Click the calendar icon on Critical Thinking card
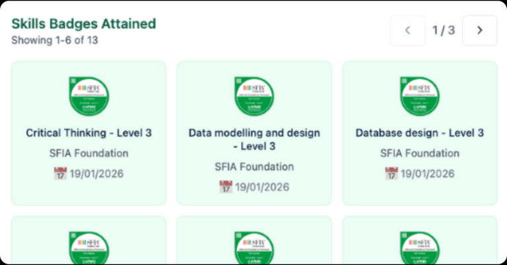The height and width of the screenshot is (265, 507). pos(60,173)
